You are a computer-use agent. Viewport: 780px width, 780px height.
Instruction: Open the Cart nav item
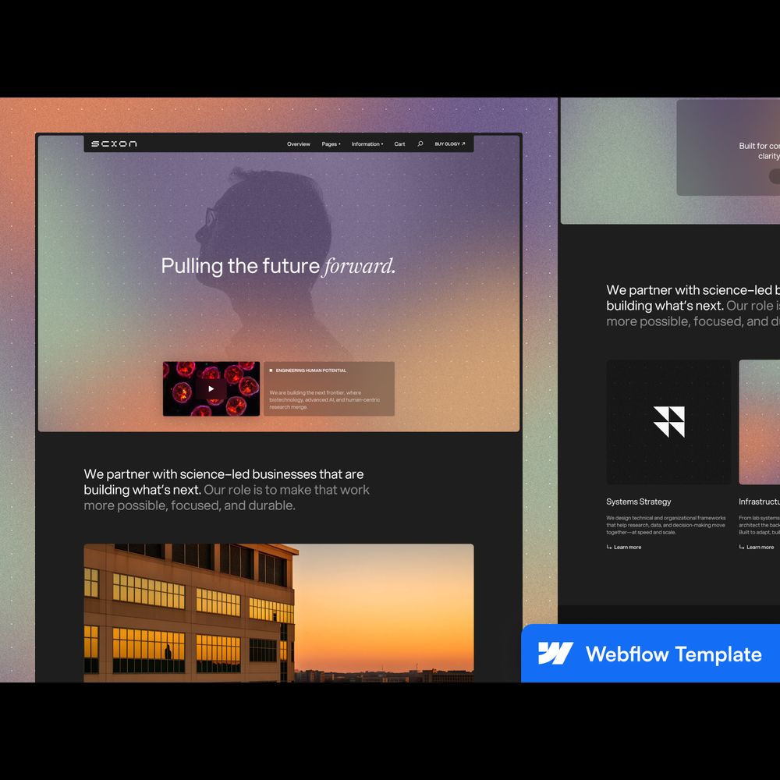click(x=399, y=144)
